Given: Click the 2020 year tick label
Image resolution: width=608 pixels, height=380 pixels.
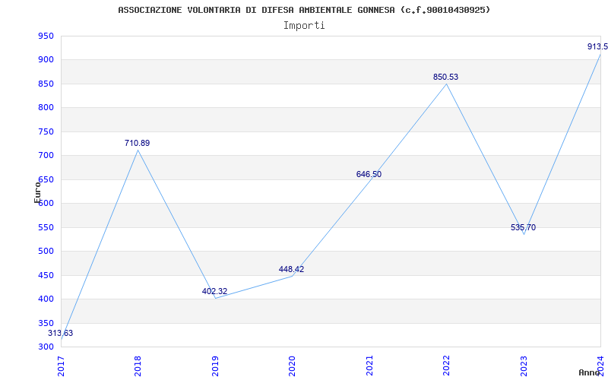Looking at the screenshot, I should tap(292, 366).
